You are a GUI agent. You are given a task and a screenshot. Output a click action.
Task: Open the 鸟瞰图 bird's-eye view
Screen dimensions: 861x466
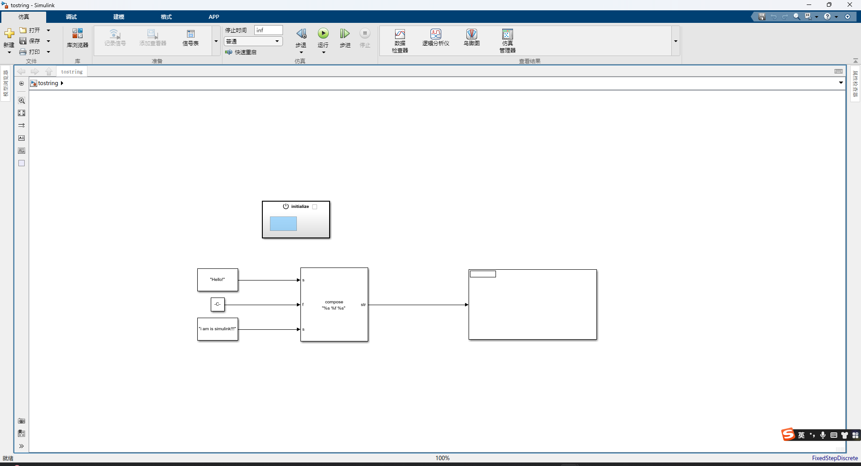(472, 38)
